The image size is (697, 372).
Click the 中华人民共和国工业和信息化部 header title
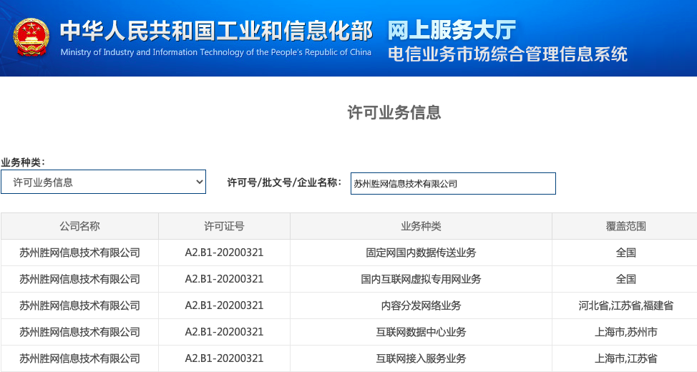pyautogui.click(x=216, y=30)
